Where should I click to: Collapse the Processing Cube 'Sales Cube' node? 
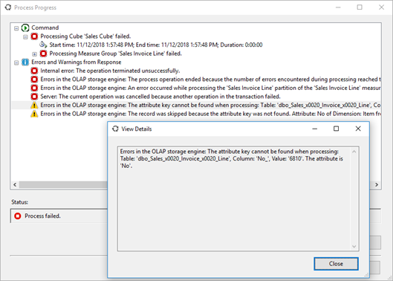click(x=25, y=37)
